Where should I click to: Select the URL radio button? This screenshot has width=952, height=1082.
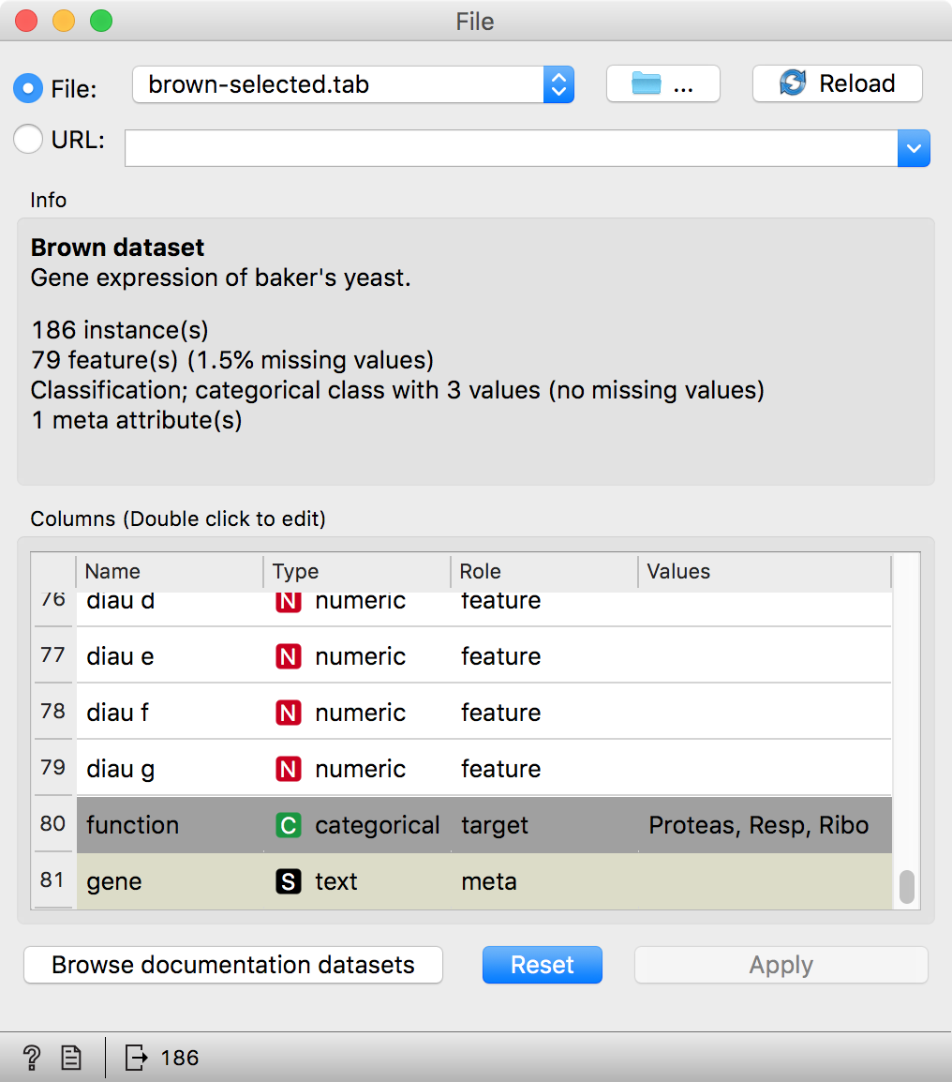point(28,140)
